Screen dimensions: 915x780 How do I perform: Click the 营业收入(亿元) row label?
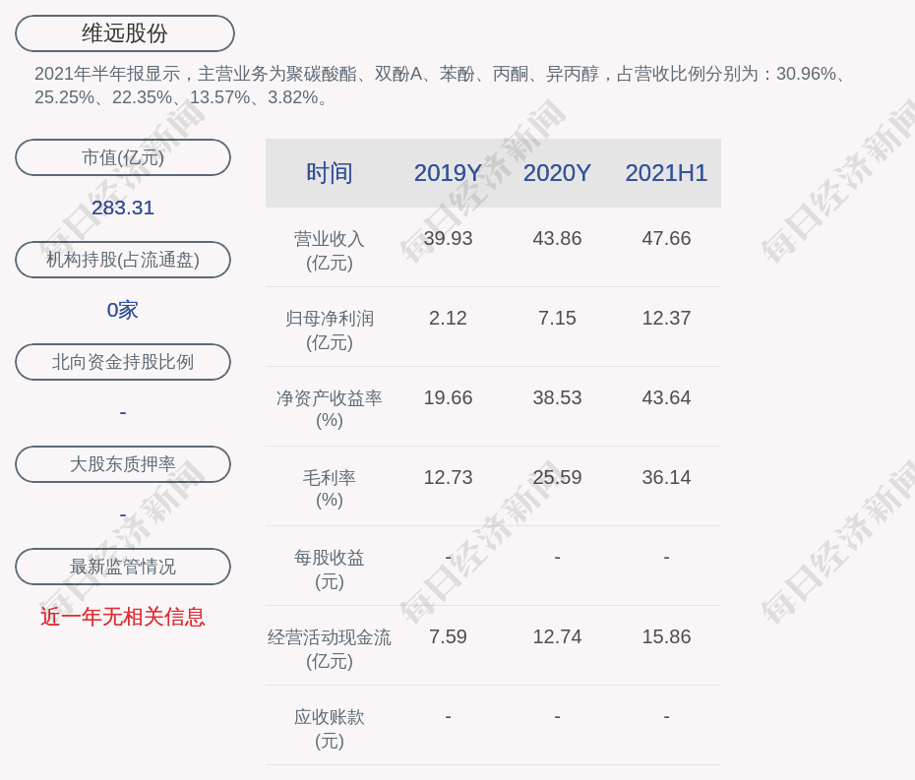pos(329,251)
